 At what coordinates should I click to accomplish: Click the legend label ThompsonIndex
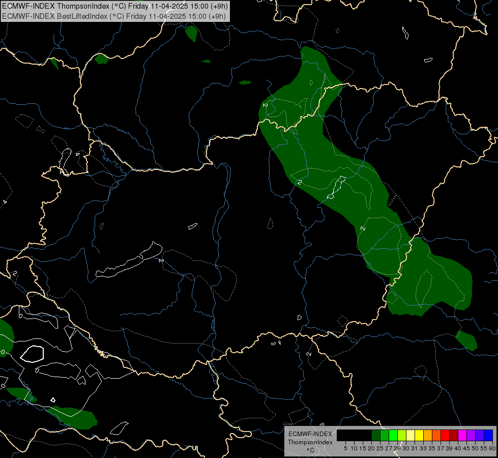pos(310,442)
